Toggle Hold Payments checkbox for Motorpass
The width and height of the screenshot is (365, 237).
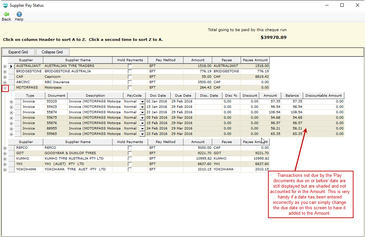(130, 88)
